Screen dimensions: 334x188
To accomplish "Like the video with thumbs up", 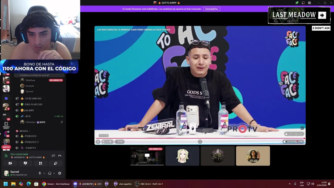I will [x=286, y=134].
